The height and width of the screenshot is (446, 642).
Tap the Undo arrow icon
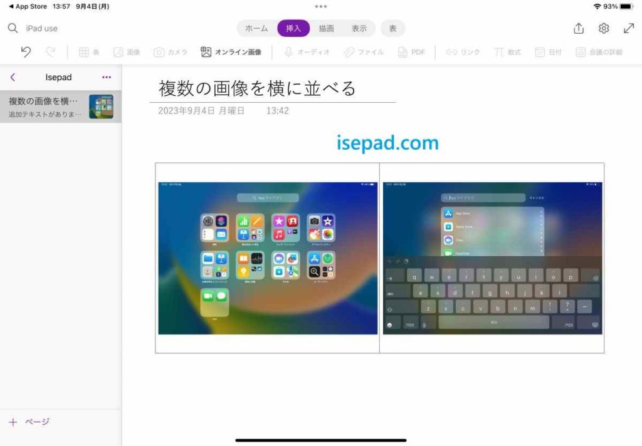click(24, 52)
